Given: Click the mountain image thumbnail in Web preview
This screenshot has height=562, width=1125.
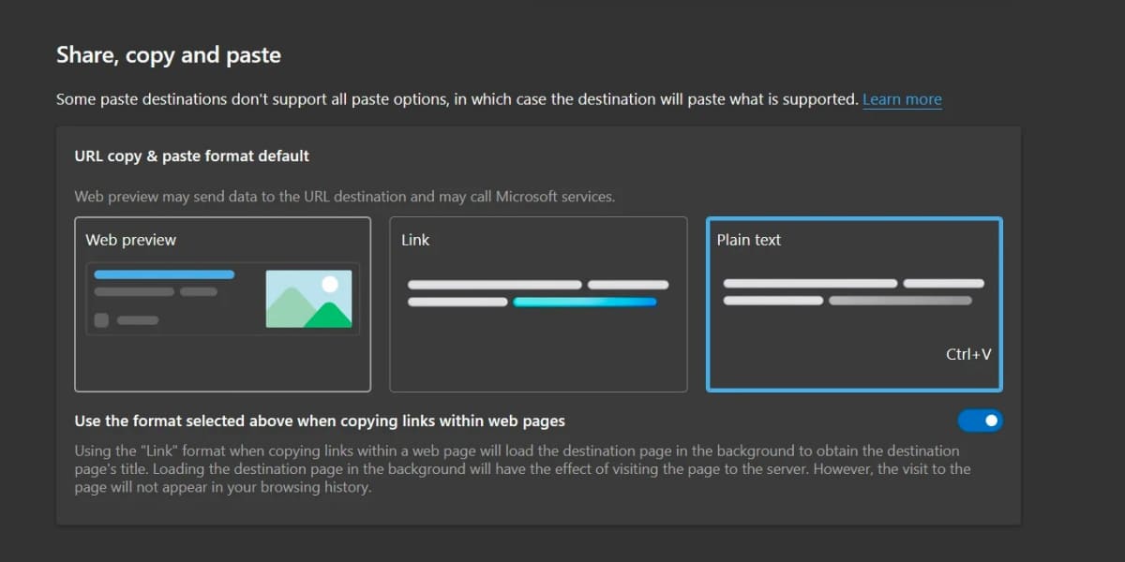Looking at the screenshot, I should point(307,298).
